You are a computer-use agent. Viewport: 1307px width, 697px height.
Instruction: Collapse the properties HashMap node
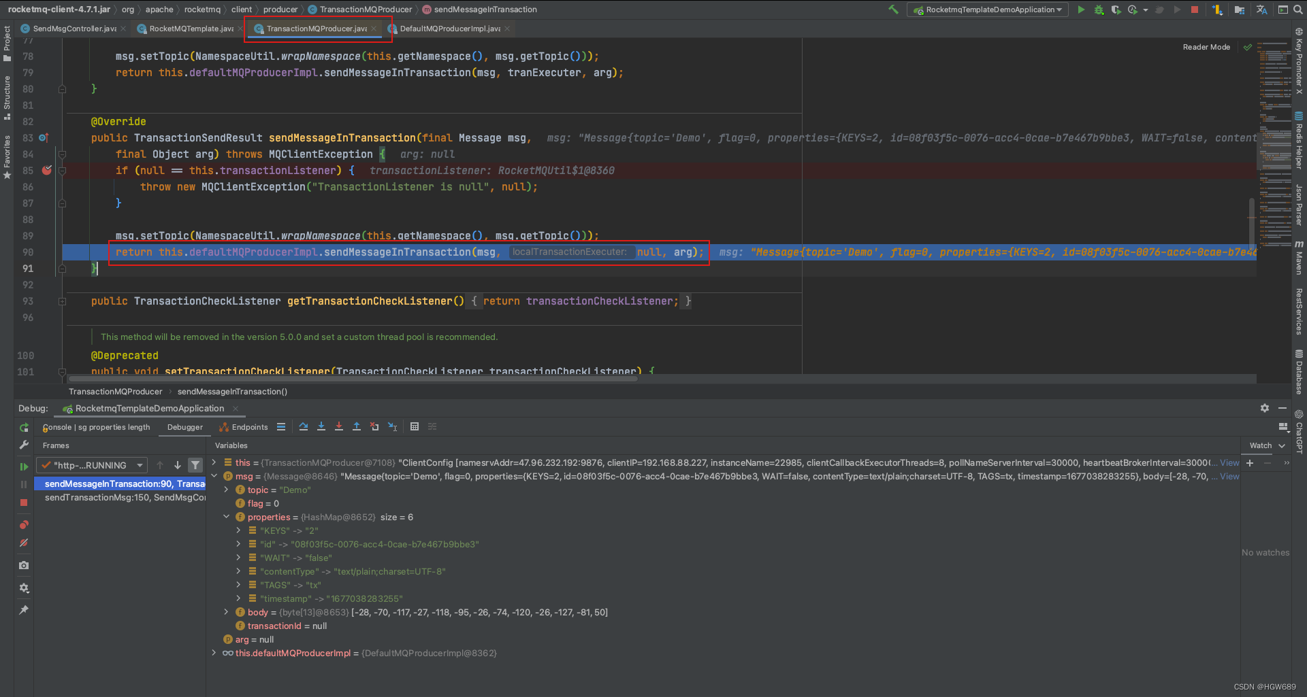click(x=226, y=517)
